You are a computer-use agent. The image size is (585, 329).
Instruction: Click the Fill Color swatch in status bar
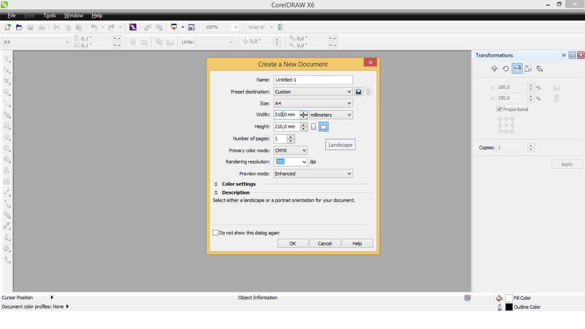tap(509, 298)
